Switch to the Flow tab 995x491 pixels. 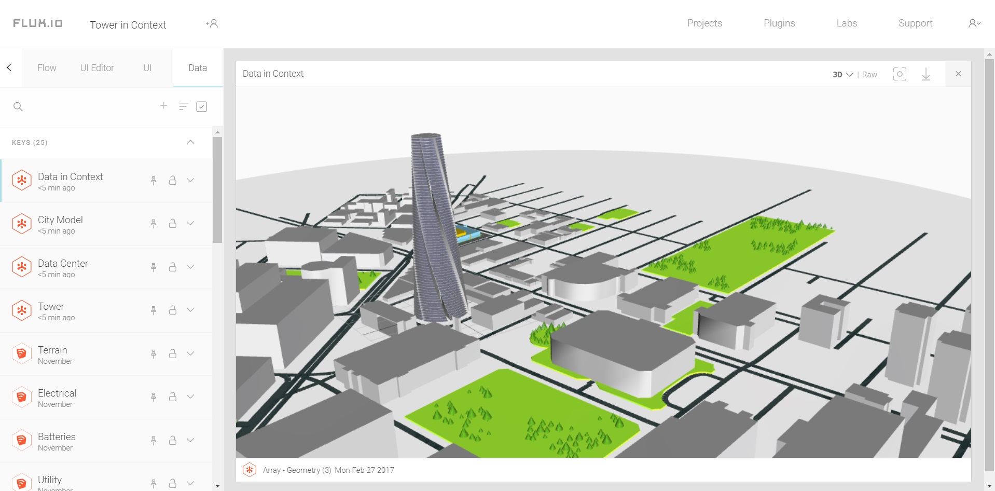pos(47,68)
